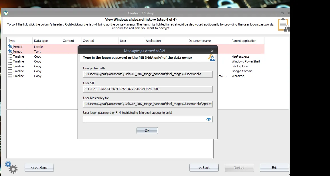
Task: Sort list by Data type column
Action: (47, 41)
